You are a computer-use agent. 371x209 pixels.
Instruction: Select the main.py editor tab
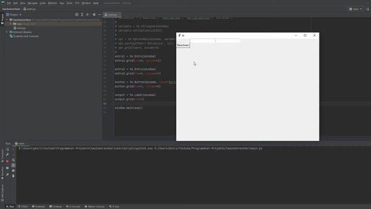112,15
